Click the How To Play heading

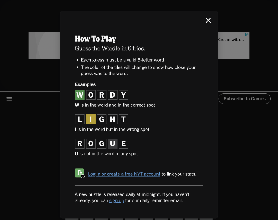pyautogui.click(x=95, y=39)
